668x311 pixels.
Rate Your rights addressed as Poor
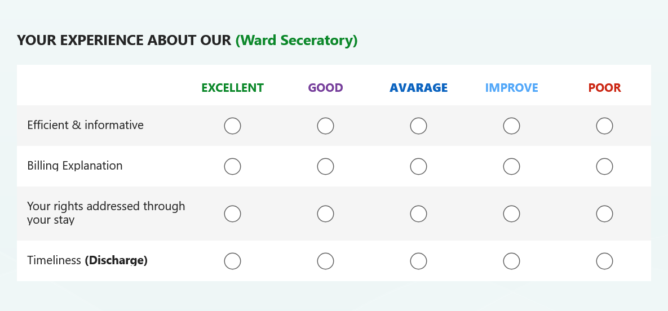pos(604,214)
